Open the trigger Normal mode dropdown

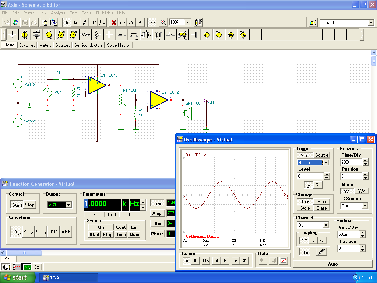[x=326, y=163]
